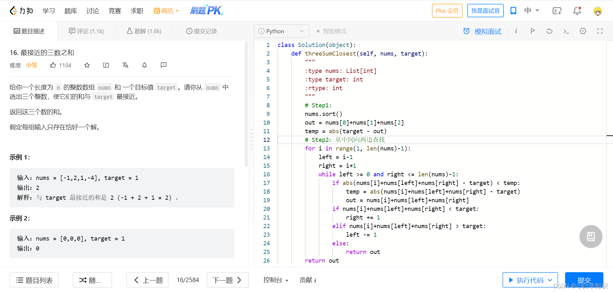
Task: Click the 中等 difficulty label
Action: [x=32, y=65]
